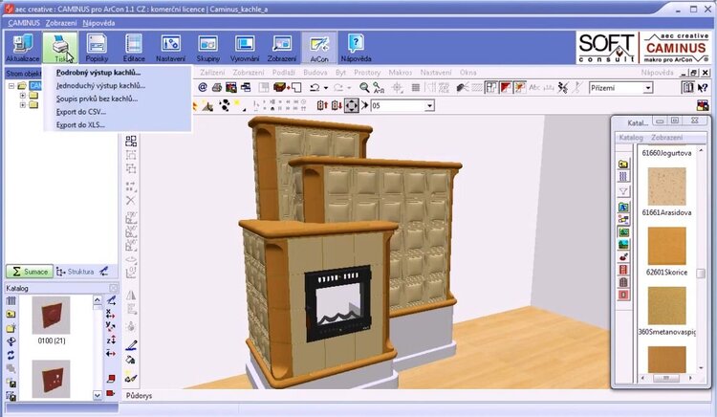Click the context help arrow-question icon

(703, 87)
